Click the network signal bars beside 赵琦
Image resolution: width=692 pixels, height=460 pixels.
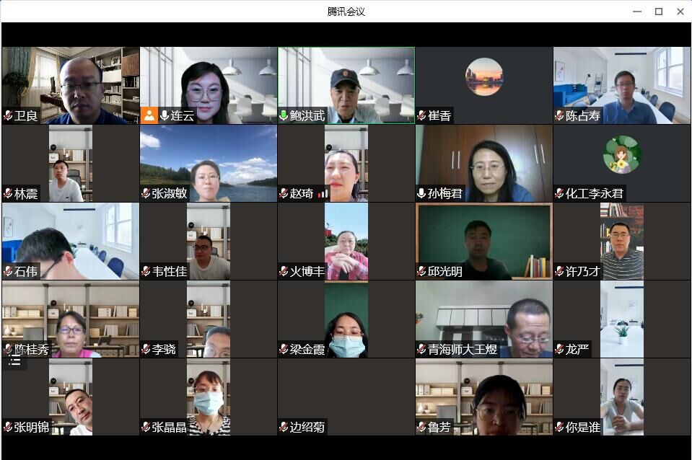323,193
